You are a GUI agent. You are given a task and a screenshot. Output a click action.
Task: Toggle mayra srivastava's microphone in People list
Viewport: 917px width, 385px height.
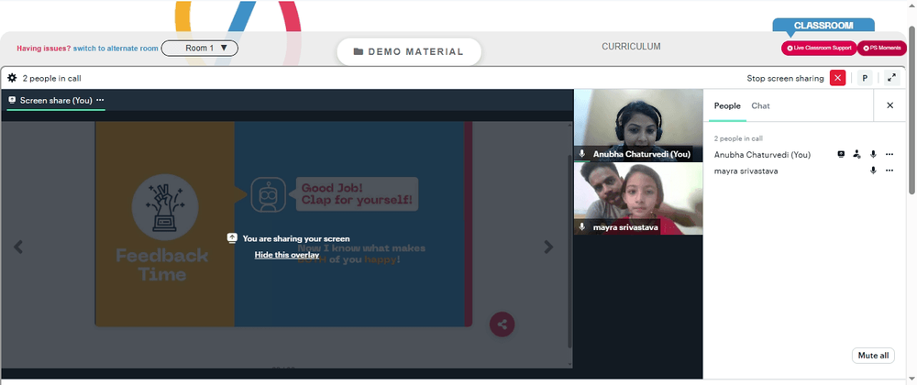click(873, 170)
